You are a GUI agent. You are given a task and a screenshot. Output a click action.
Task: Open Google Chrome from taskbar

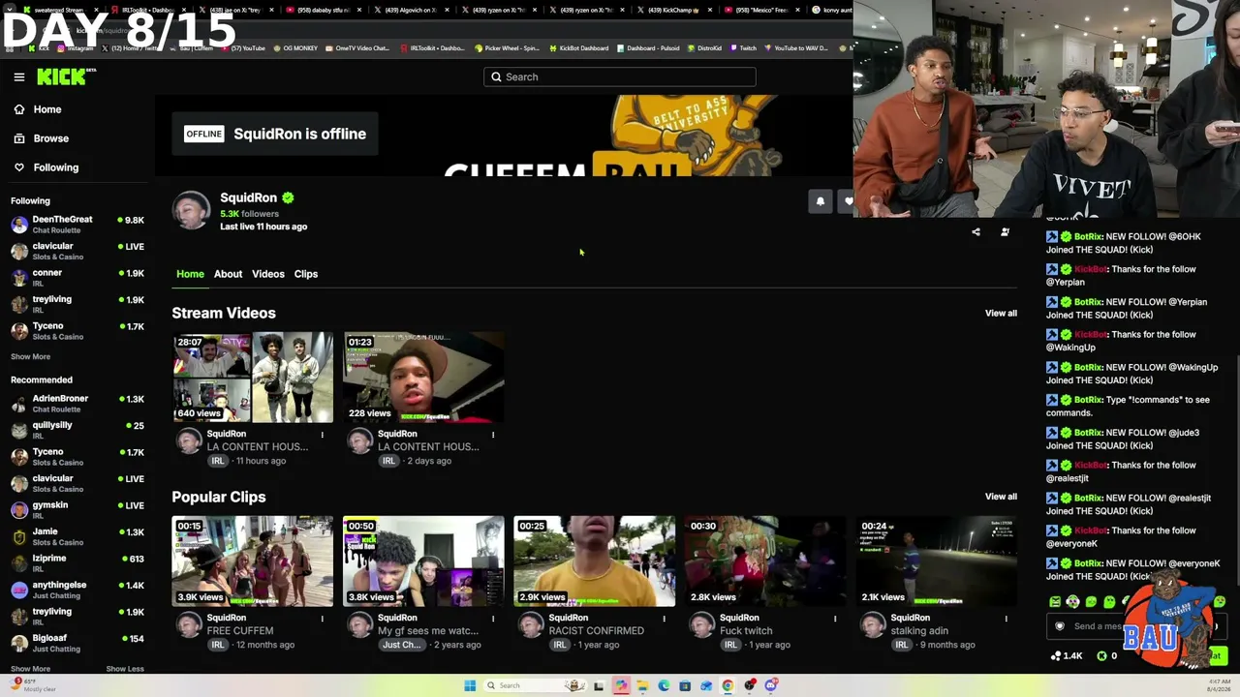[728, 685]
